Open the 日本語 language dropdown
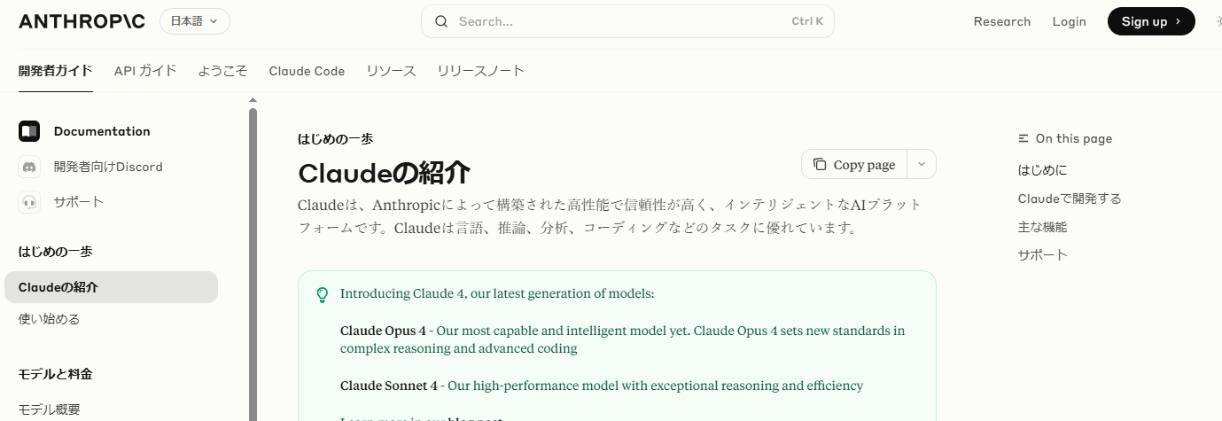The width and height of the screenshot is (1222, 421). coord(195,21)
